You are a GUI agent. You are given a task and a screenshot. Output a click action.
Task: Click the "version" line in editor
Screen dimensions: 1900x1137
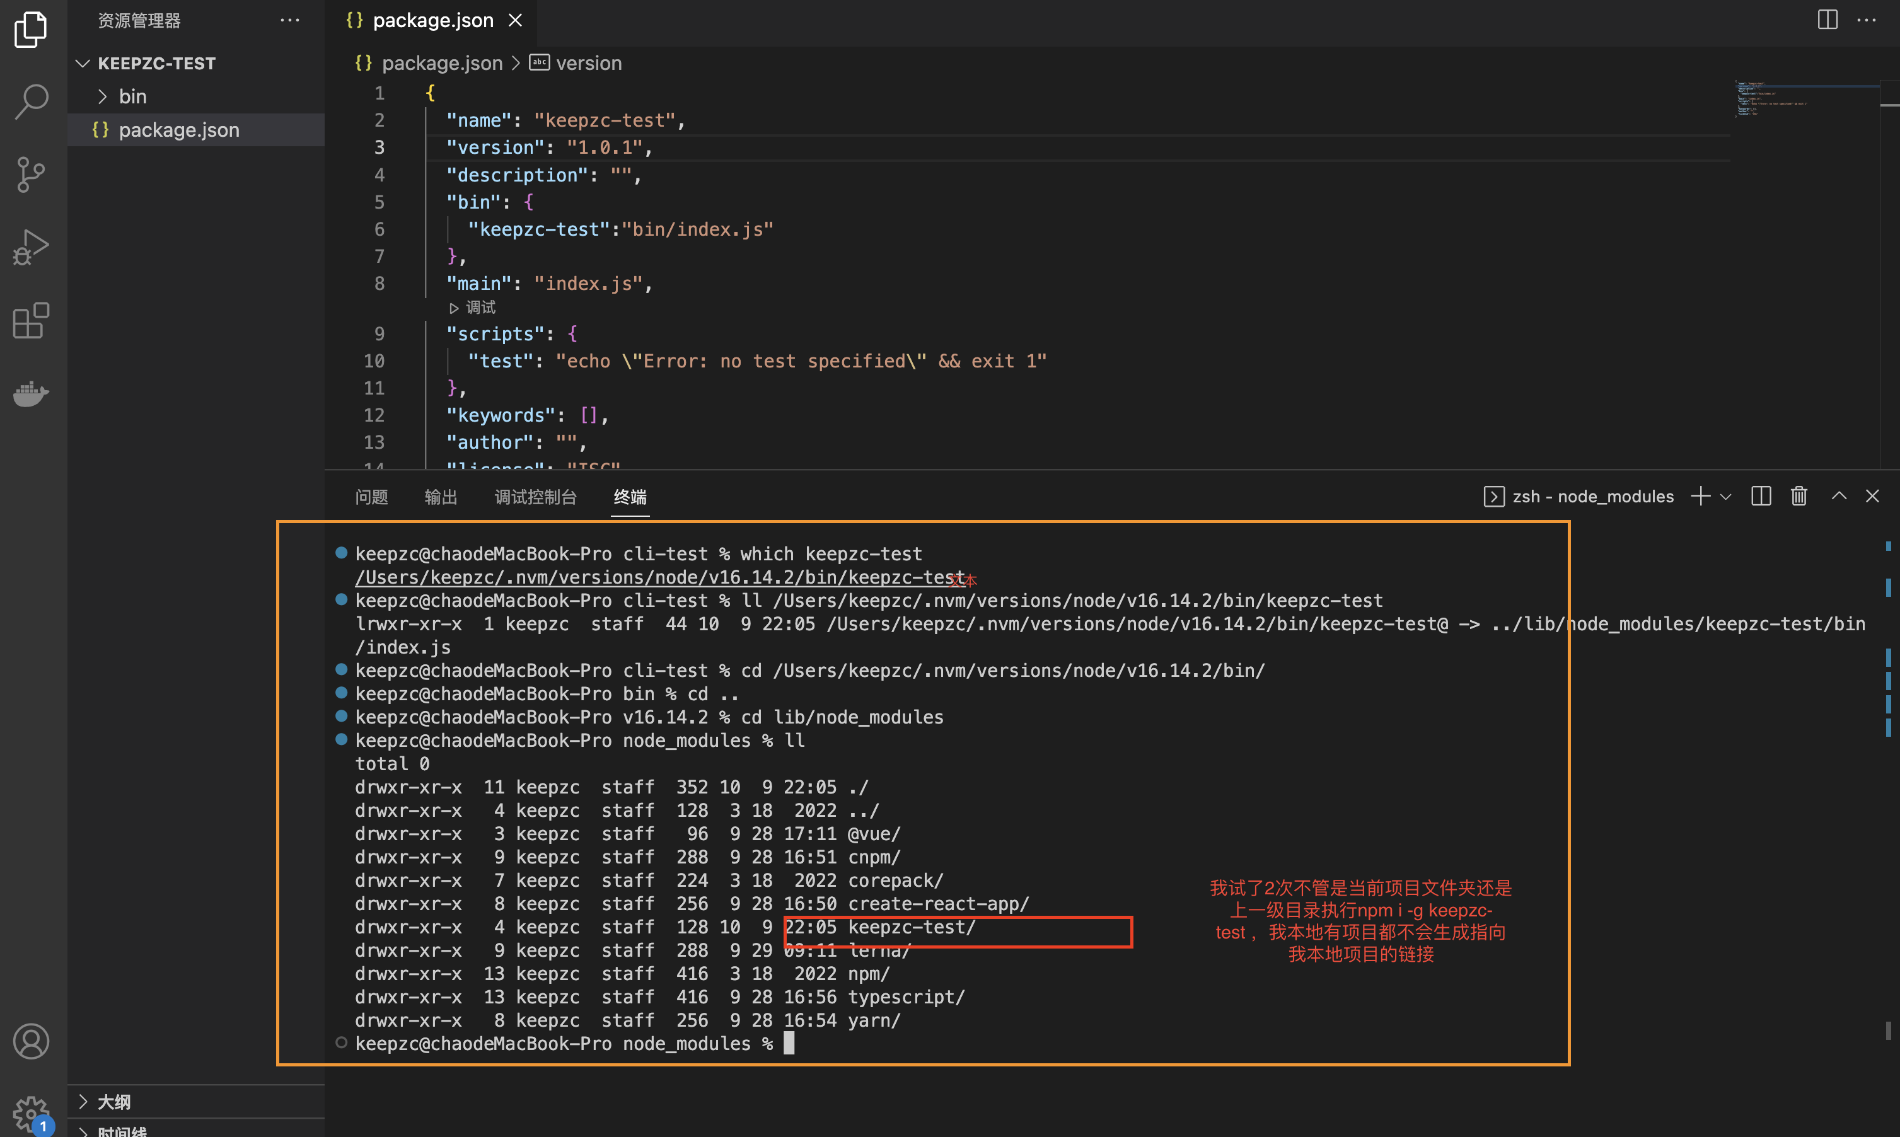coord(548,148)
